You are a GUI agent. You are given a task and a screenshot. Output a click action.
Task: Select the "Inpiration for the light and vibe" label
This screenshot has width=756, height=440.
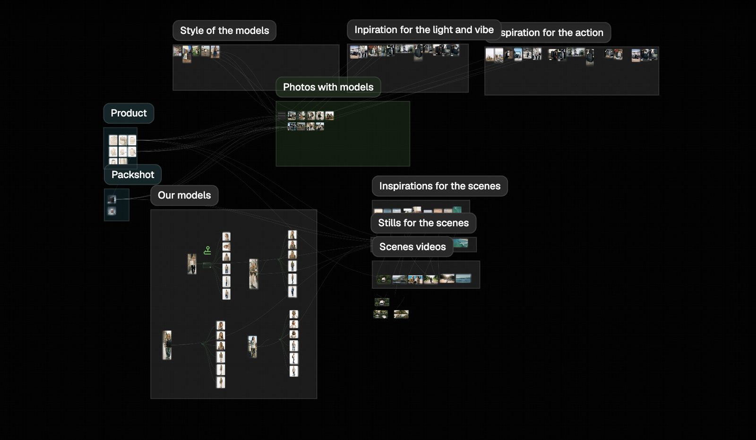(x=424, y=30)
